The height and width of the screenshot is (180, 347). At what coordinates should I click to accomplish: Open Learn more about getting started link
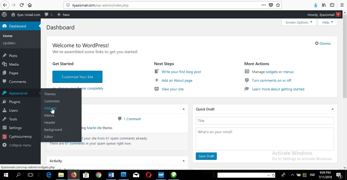(x=278, y=89)
